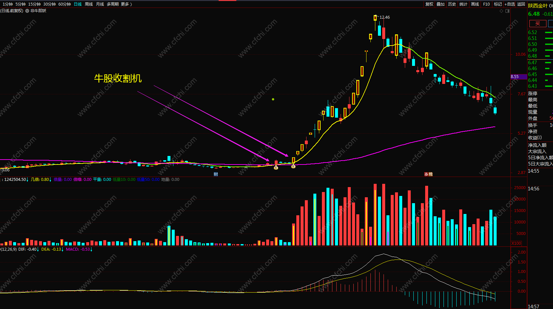Select the 6.43 bid price
Image resolution: width=553 pixels, height=309 pixels.
click(x=533, y=86)
